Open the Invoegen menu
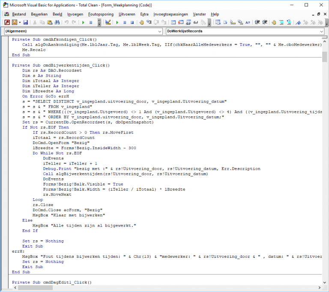The width and height of the screenshot is (329, 292). coord(75,14)
